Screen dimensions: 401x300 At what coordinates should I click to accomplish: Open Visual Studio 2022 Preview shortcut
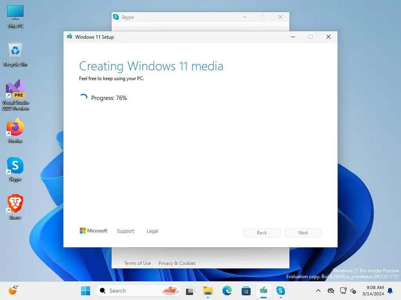point(15,95)
